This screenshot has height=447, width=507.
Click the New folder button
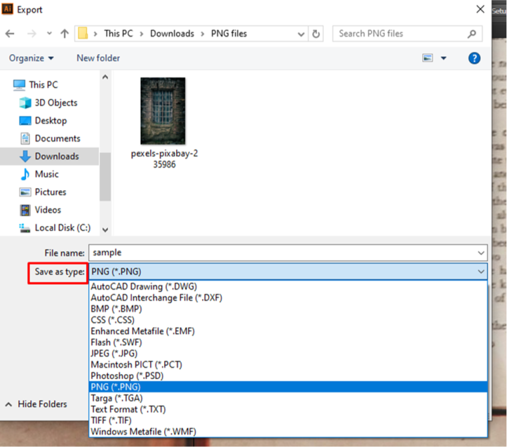click(x=98, y=58)
